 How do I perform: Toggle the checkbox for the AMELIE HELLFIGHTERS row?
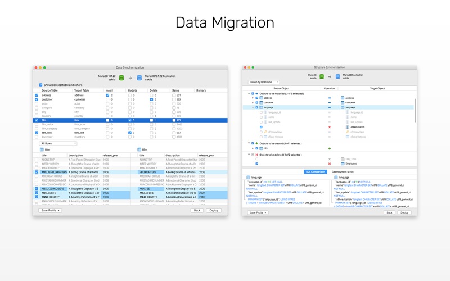[37, 173]
